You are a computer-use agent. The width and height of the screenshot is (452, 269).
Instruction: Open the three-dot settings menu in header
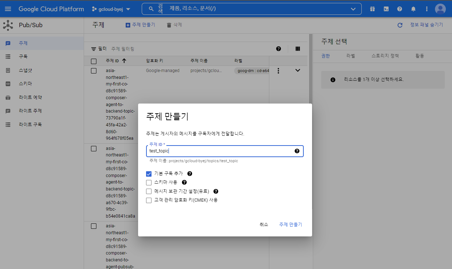(x=427, y=9)
